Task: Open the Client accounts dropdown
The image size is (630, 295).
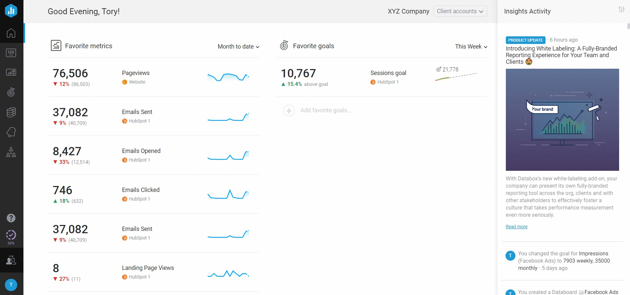Action: [x=460, y=11]
